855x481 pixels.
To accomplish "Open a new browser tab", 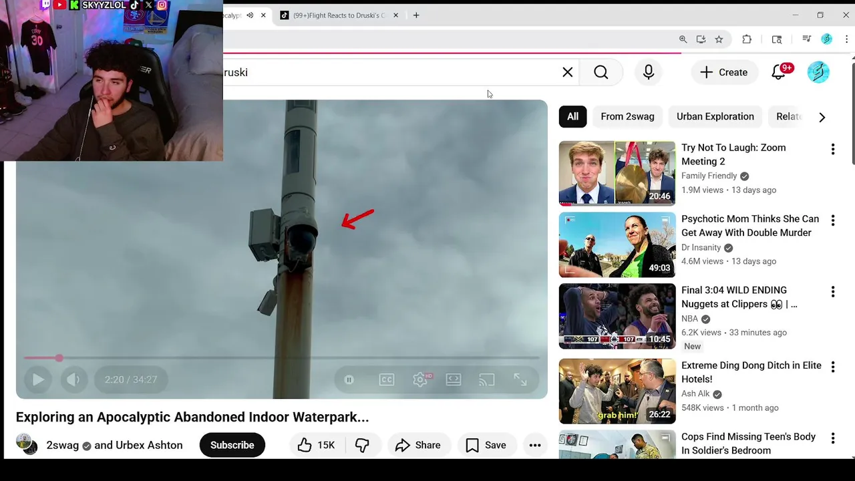I will (416, 15).
